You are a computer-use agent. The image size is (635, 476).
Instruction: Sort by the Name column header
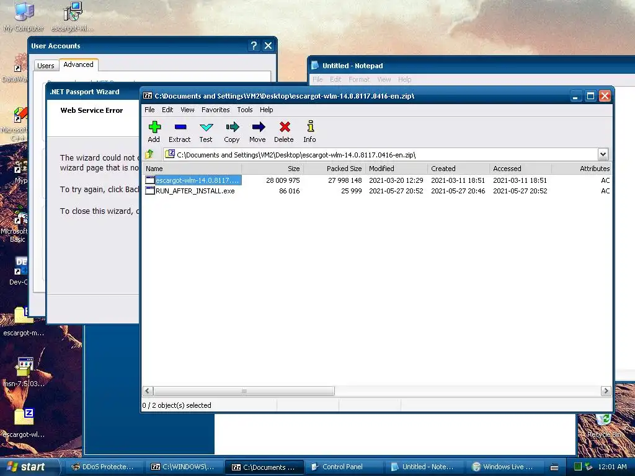point(192,169)
